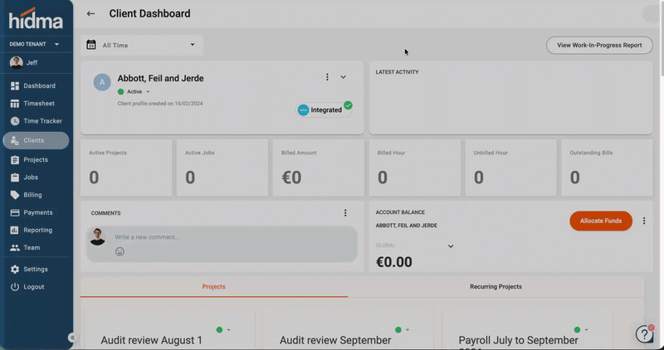Click the Active Jobs stat card
Image resolution: width=664 pixels, height=350 pixels.
222,168
